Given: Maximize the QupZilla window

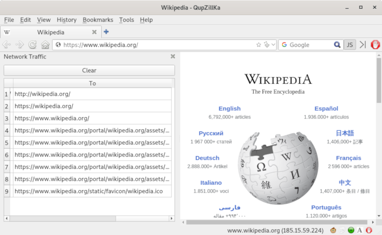Looking at the screenshot, I should point(361,7).
